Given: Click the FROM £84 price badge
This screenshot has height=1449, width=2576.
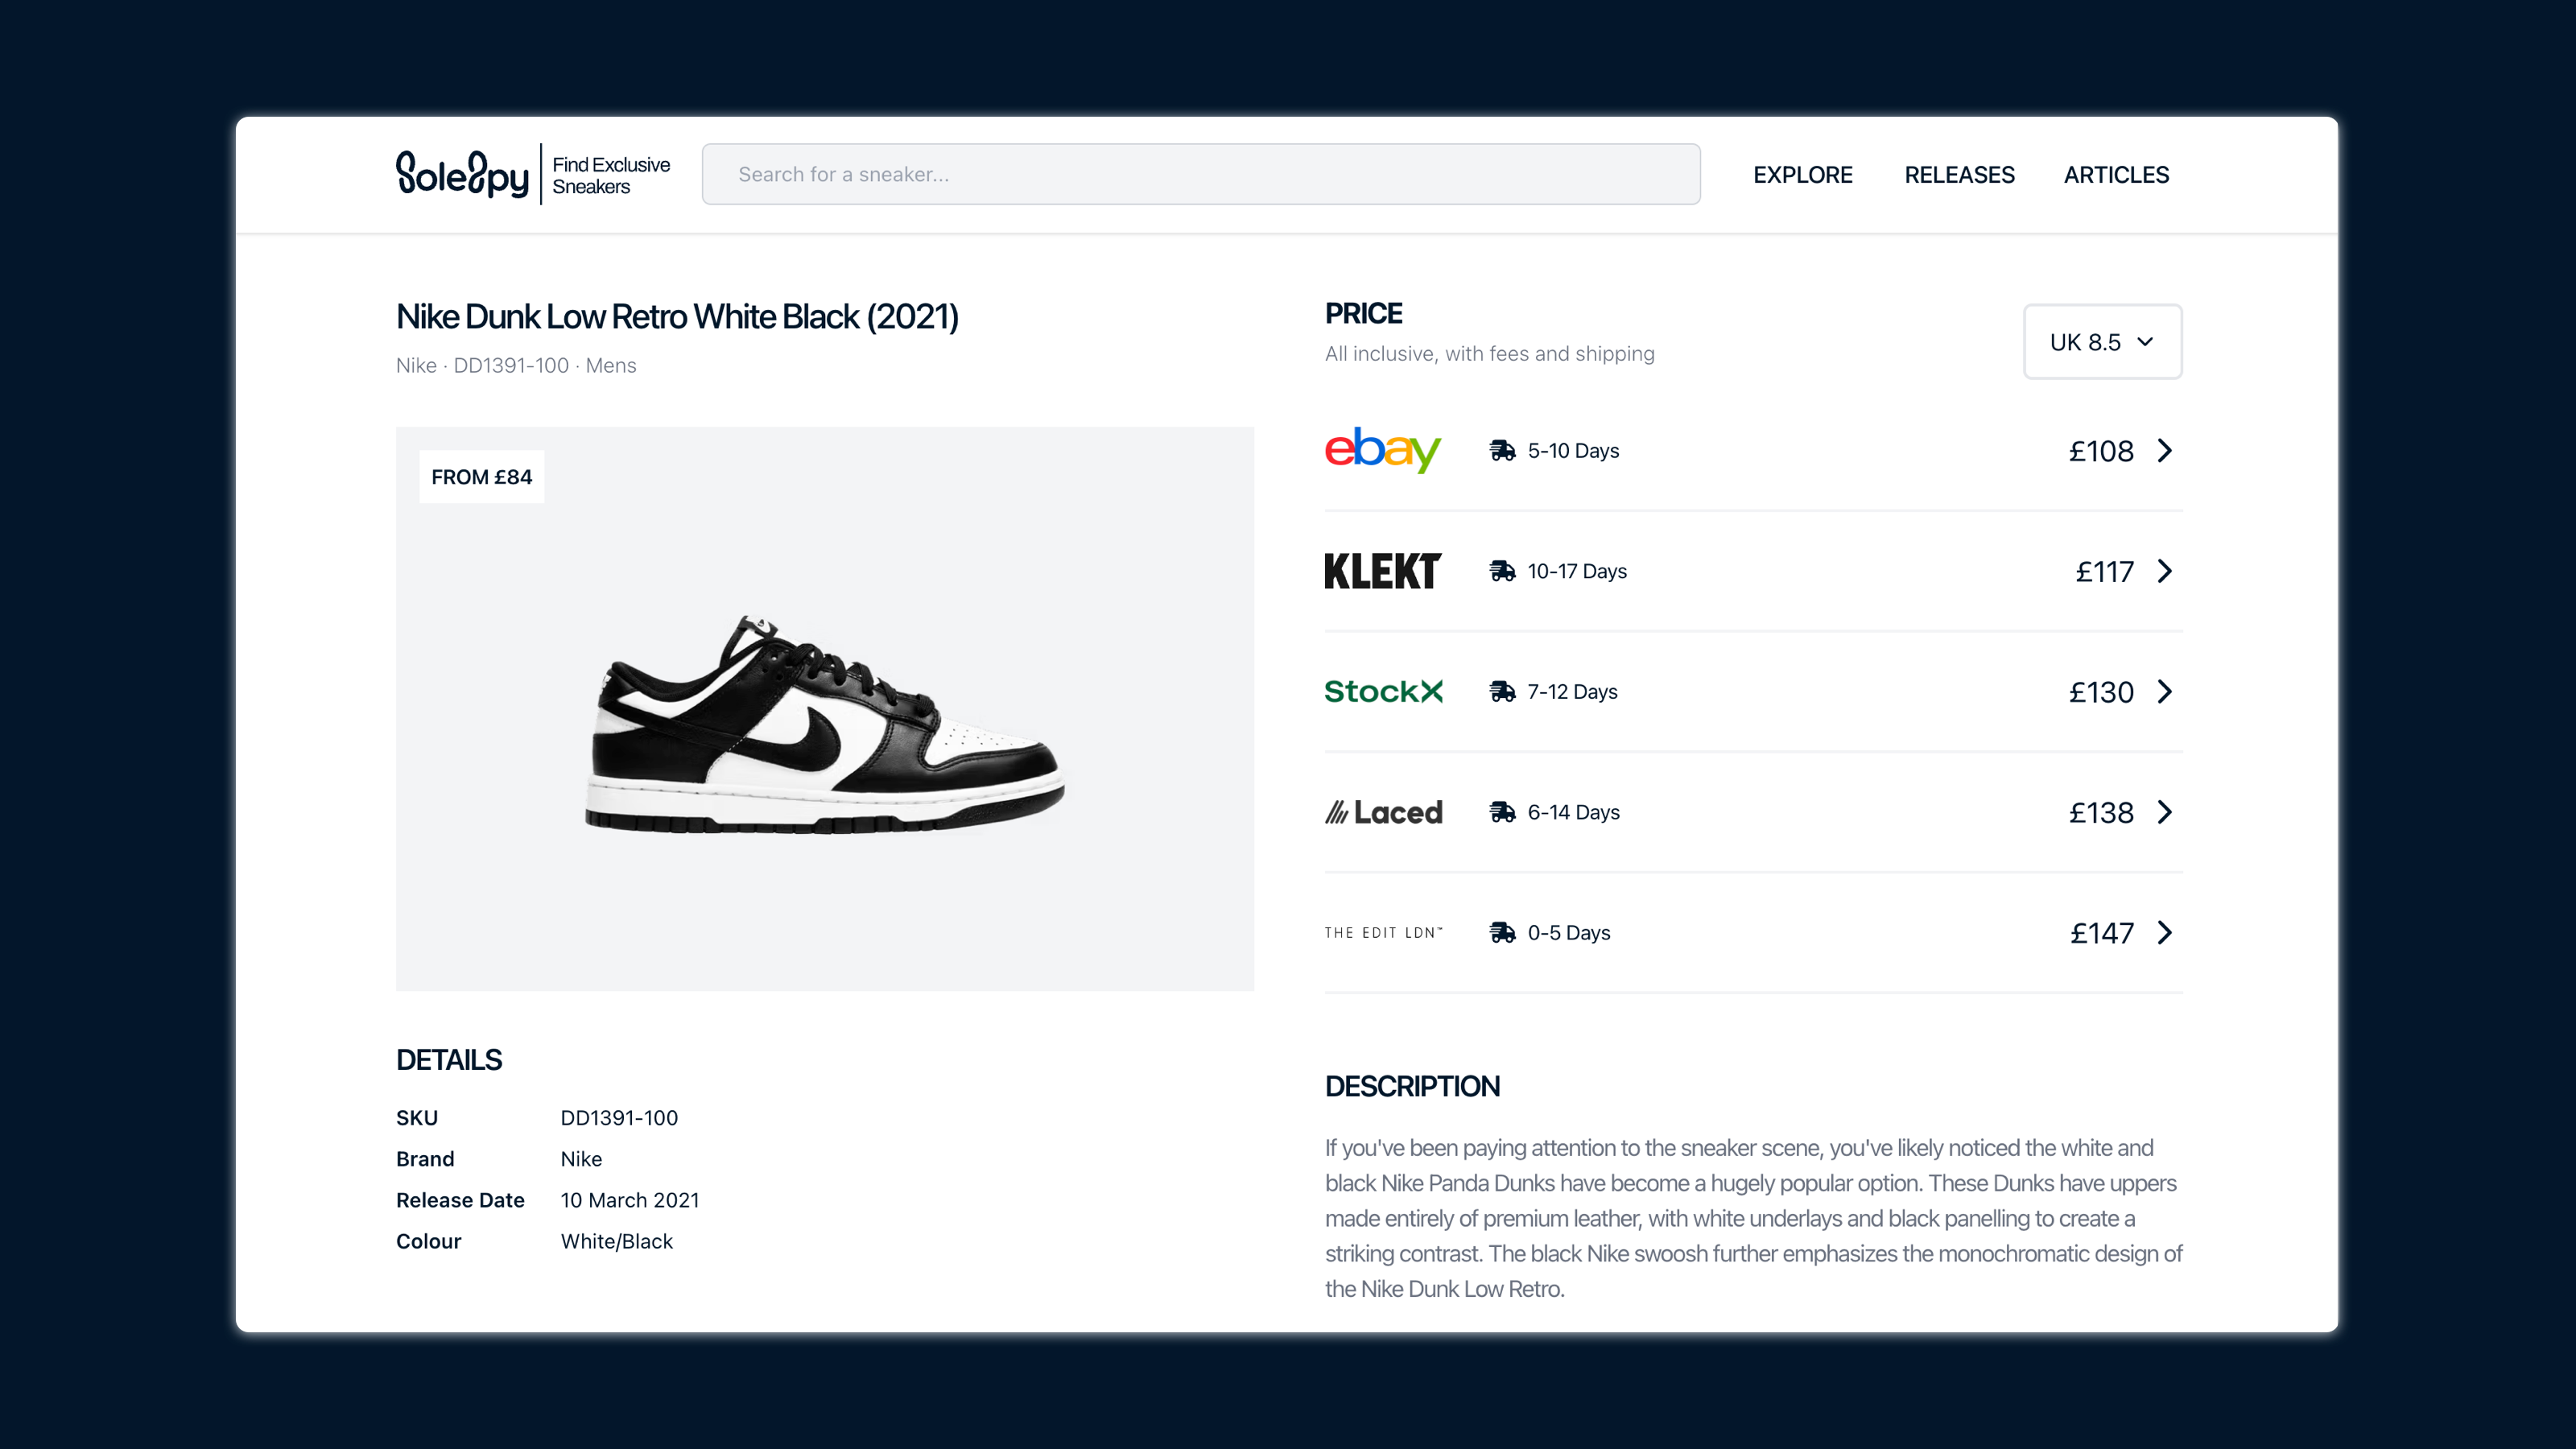Looking at the screenshot, I should (481, 477).
